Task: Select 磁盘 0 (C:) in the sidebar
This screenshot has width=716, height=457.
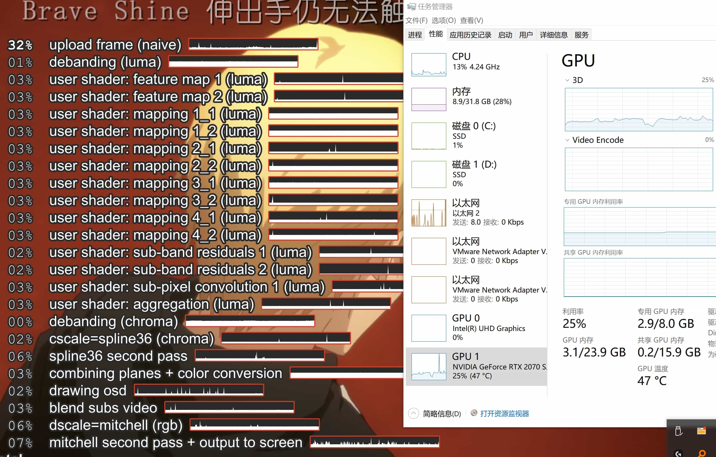Action: pyautogui.click(x=476, y=136)
